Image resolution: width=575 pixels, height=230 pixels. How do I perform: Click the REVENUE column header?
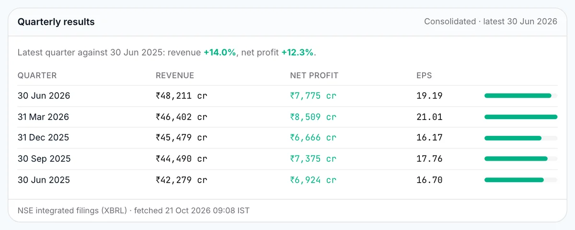pyautogui.click(x=175, y=76)
